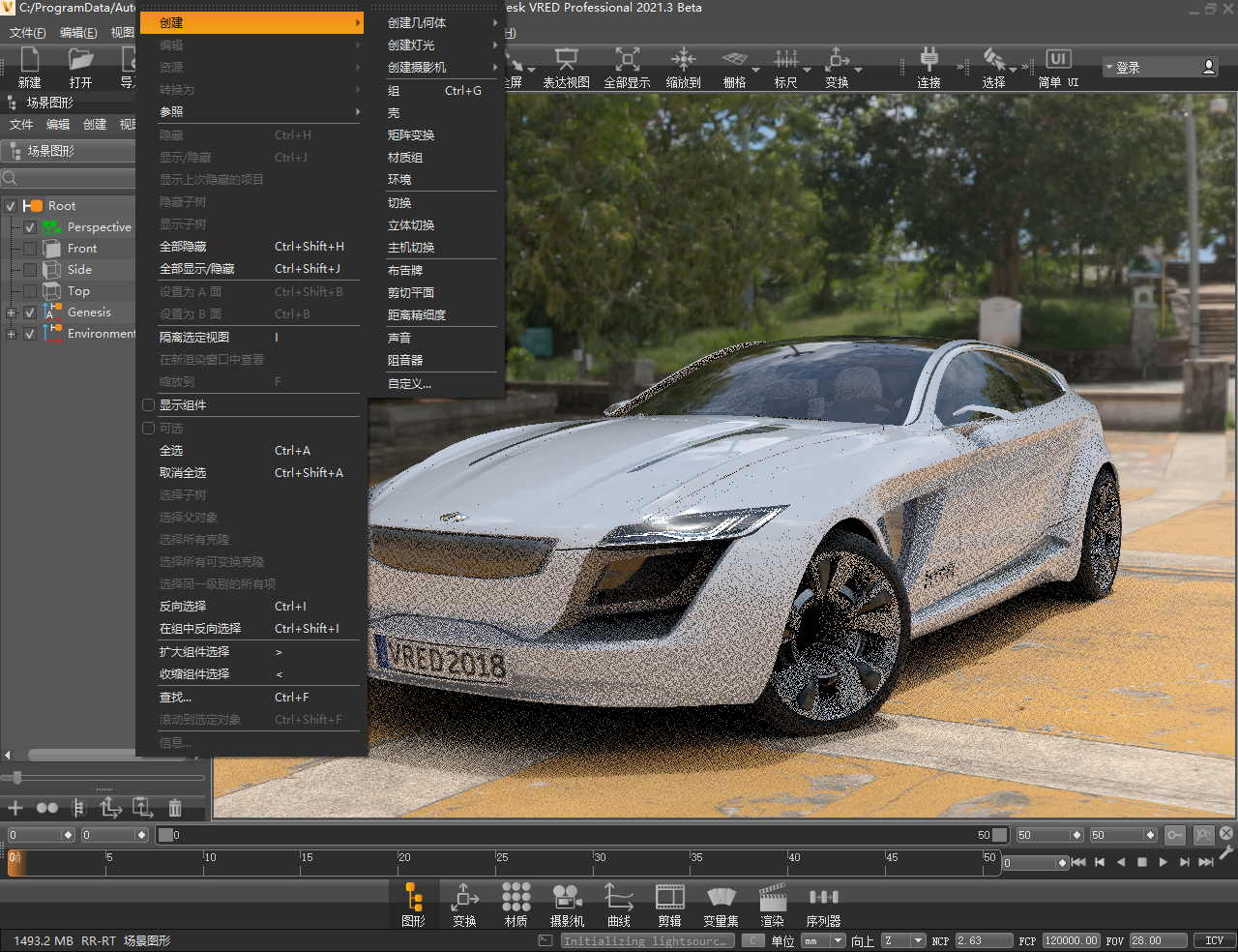This screenshot has height=952, width=1238.
Task: Toggle the Perspective camera checkbox
Action: (x=30, y=227)
